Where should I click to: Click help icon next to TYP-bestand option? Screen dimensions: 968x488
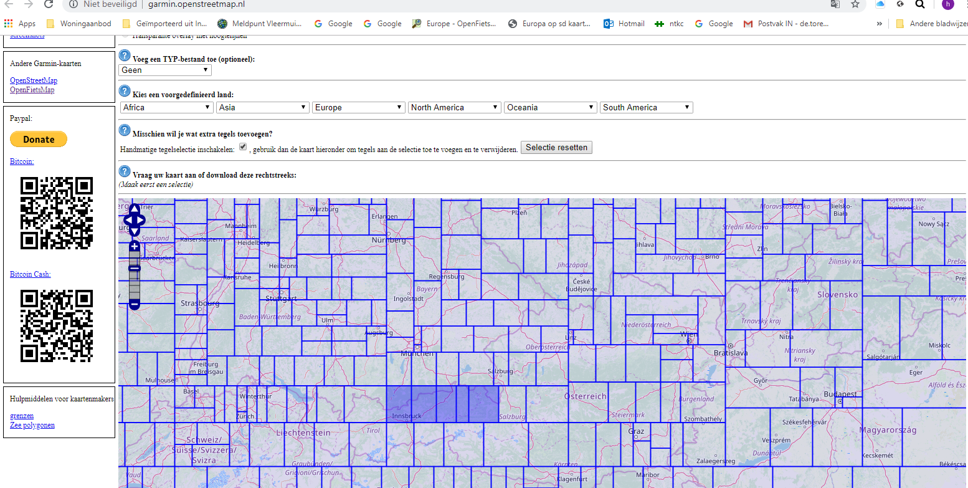125,56
